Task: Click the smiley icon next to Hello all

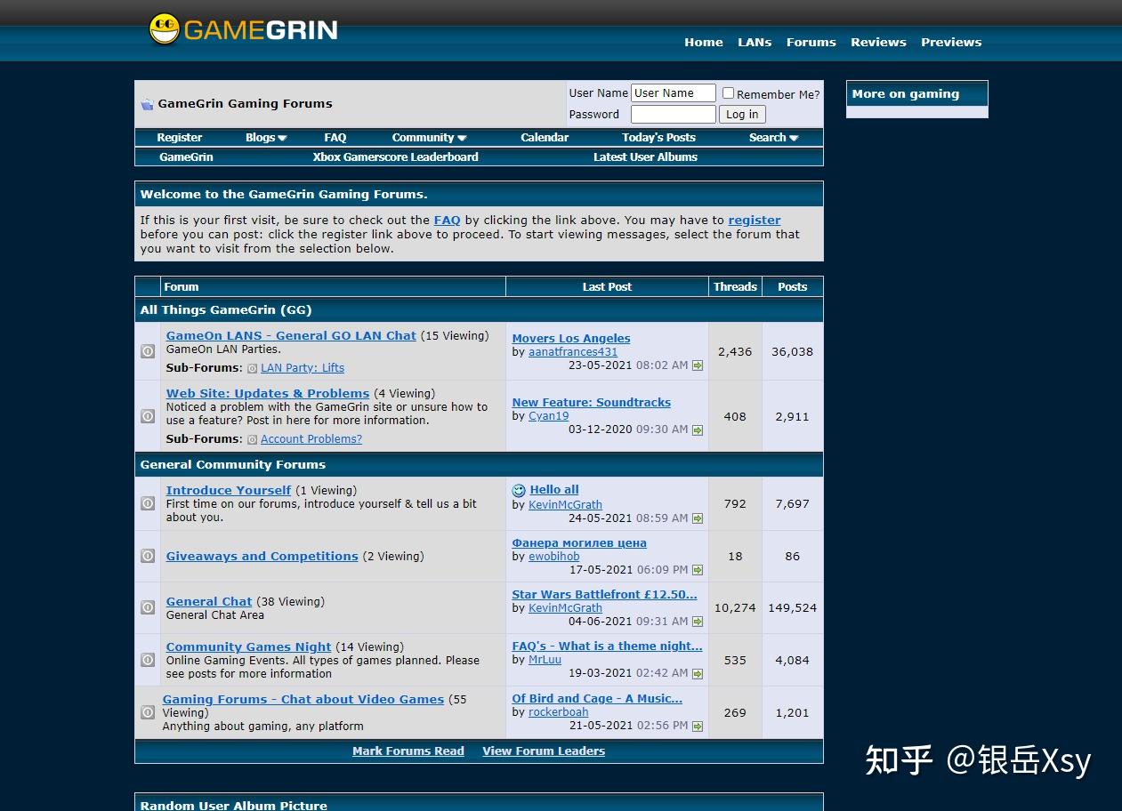Action: tap(519, 490)
